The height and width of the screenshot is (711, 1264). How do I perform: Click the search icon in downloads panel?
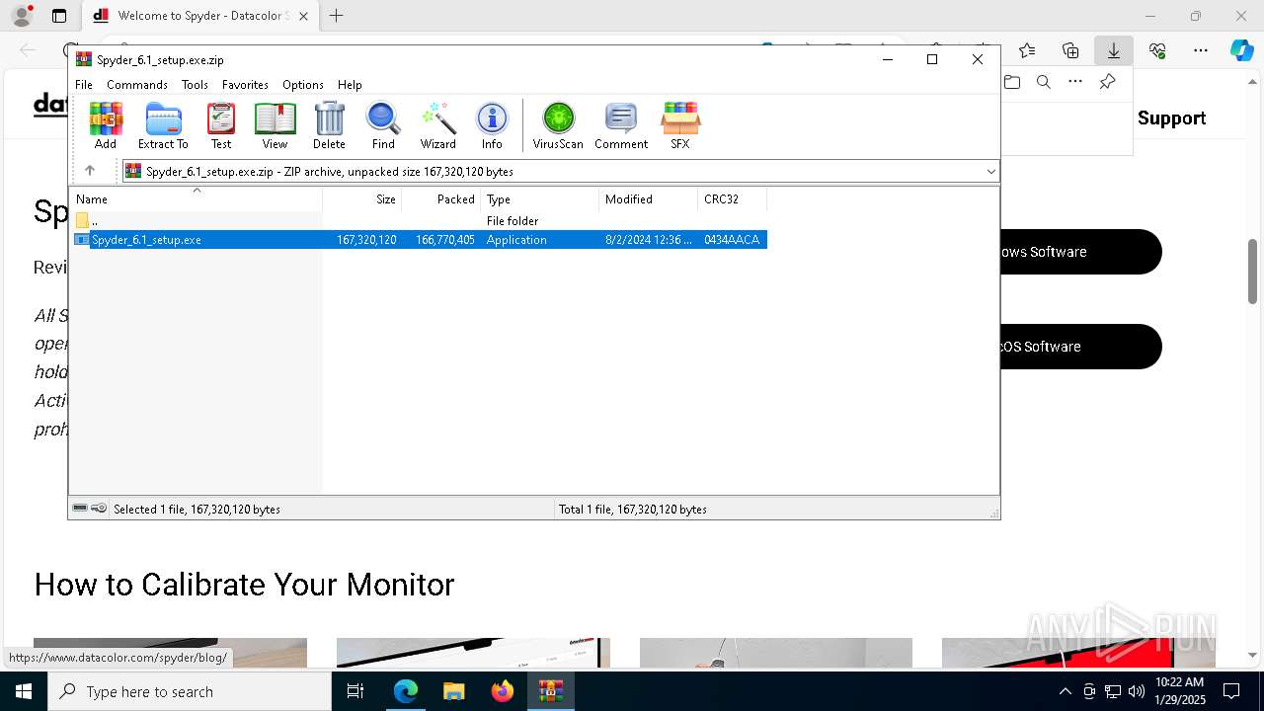coord(1043,82)
